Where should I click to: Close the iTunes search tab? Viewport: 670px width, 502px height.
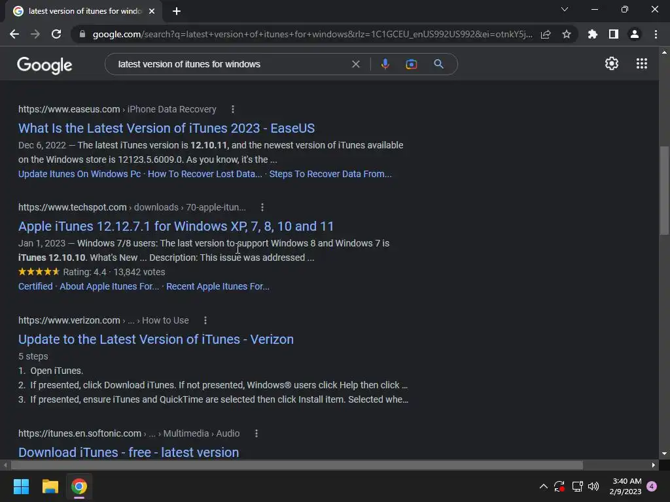[x=152, y=11]
